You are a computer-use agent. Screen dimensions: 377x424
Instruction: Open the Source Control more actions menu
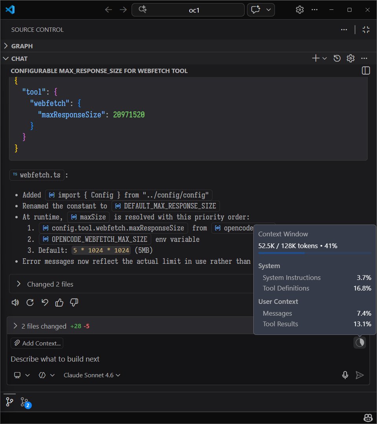point(344,29)
